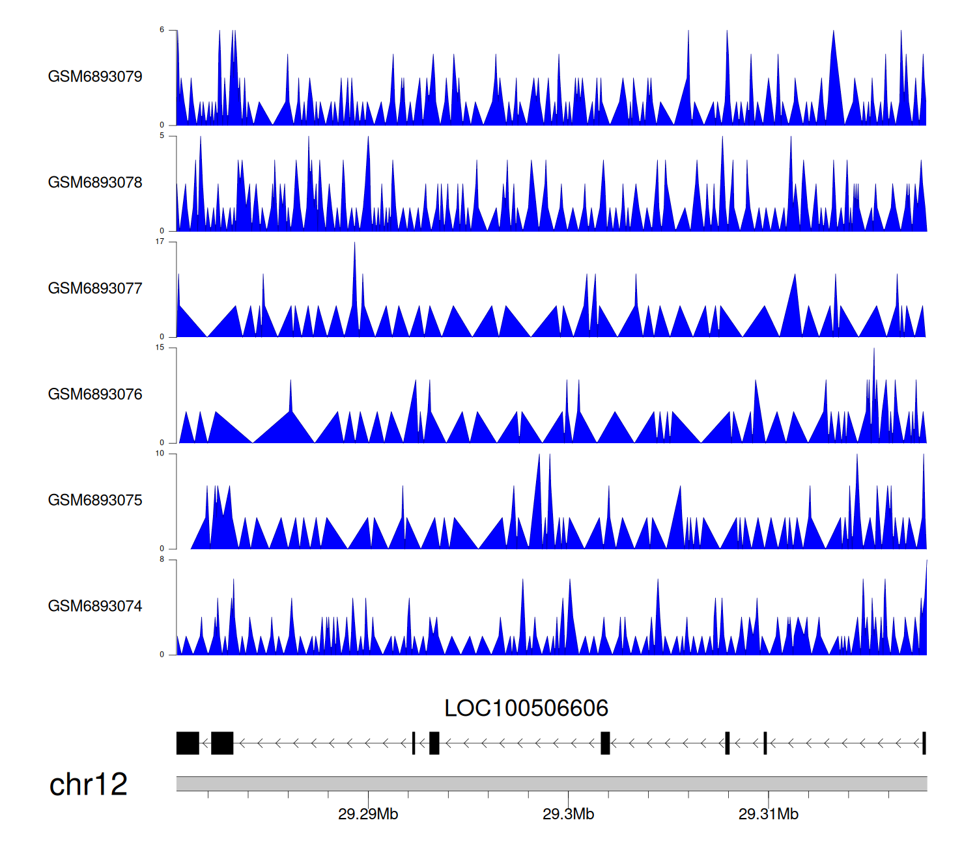Click the GSM6893079 track label
The width and height of the screenshot is (977, 859).
95,77
